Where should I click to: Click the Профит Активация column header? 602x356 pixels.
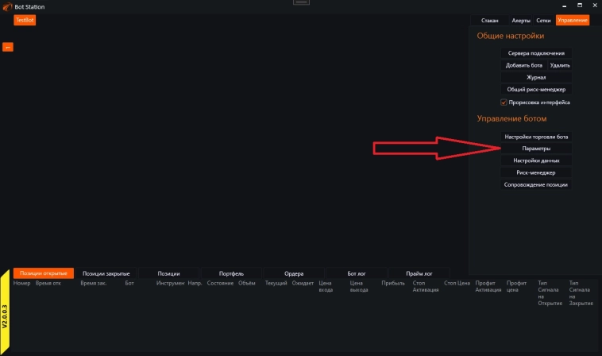(488, 287)
